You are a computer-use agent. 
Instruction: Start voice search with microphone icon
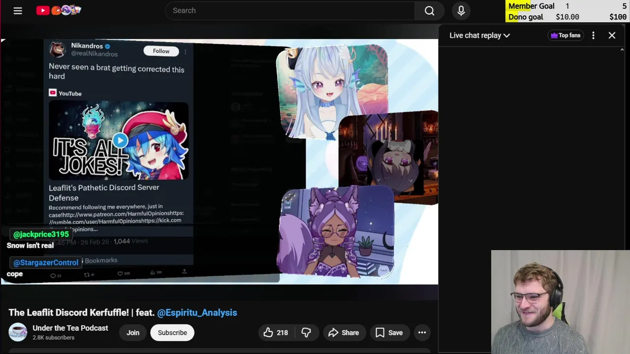point(461,10)
